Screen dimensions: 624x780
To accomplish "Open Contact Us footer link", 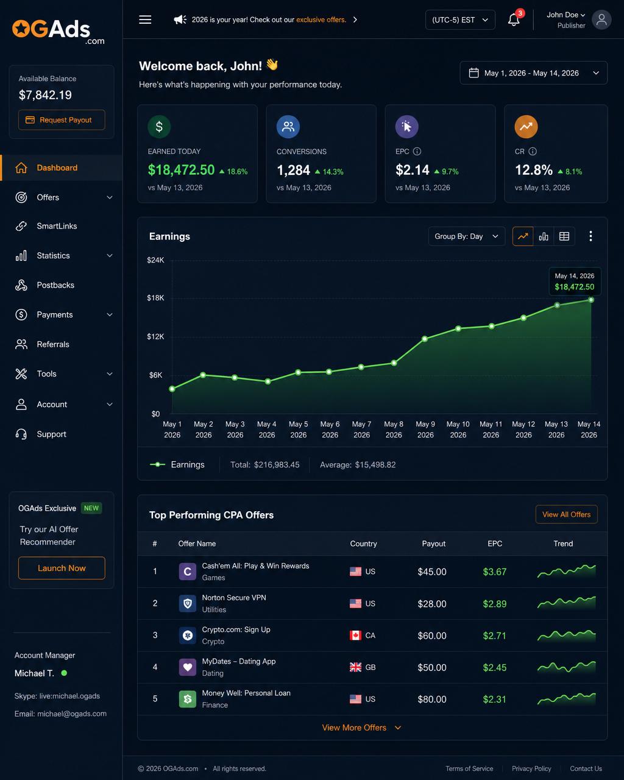I will coord(586,768).
